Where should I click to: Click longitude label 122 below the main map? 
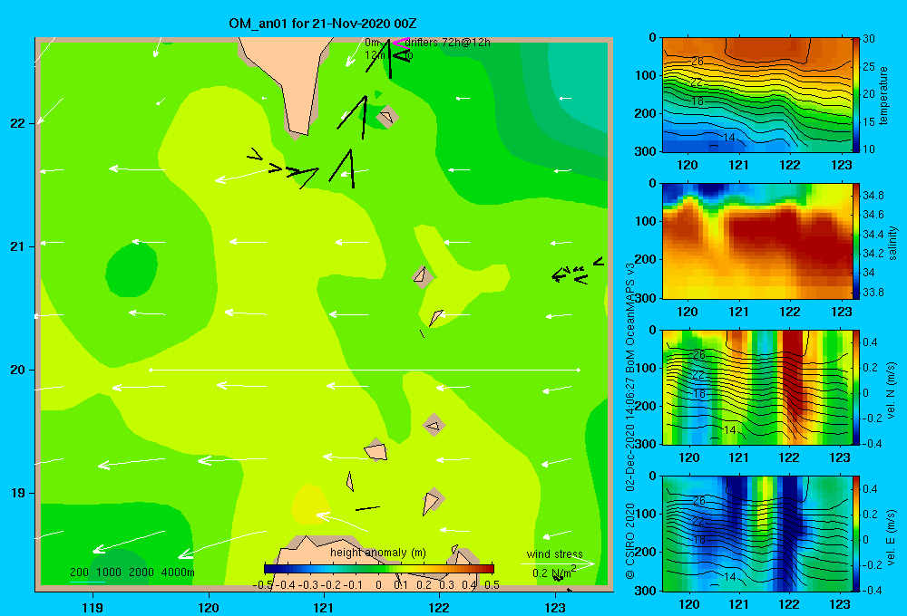[x=439, y=607]
